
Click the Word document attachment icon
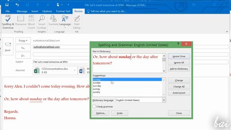(82, 70)
